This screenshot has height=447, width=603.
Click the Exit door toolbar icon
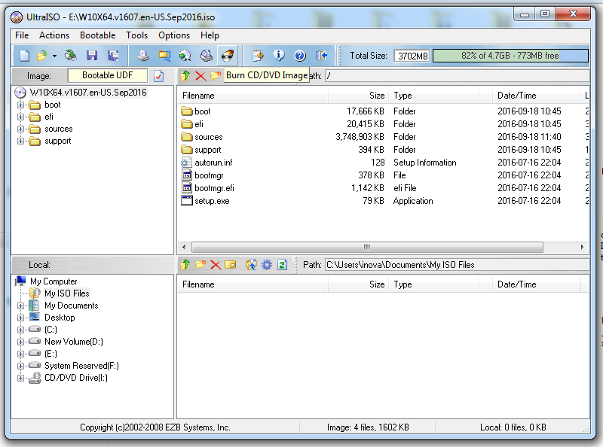tap(322, 56)
